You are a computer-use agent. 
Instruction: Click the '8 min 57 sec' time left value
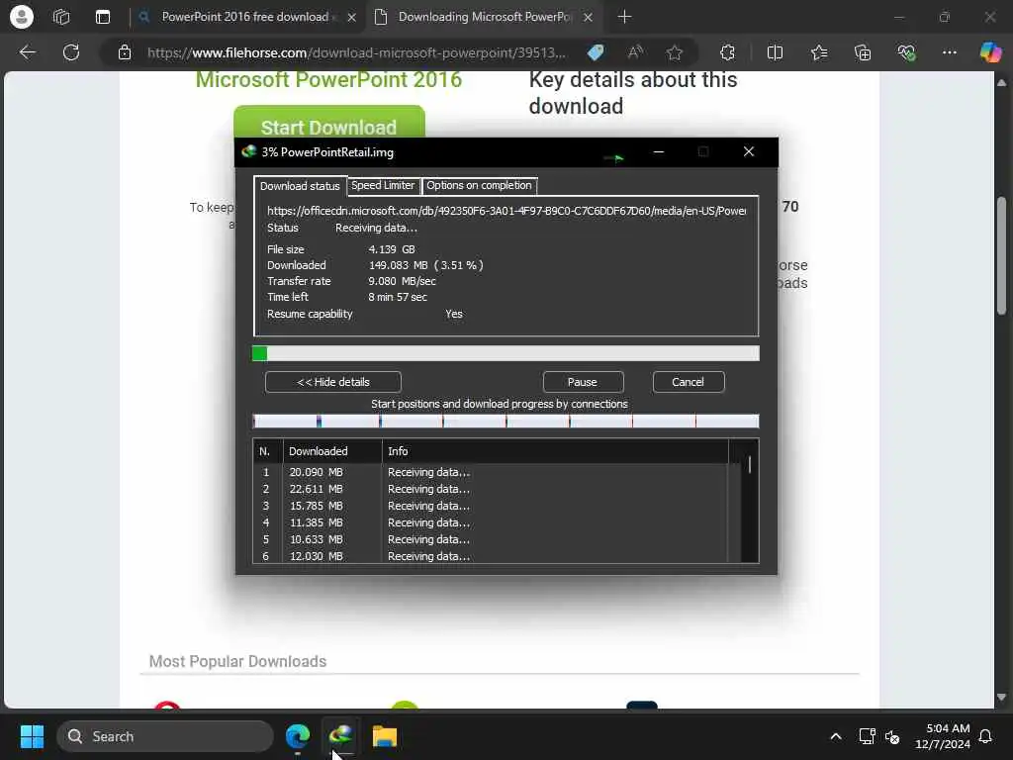[398, 297]
